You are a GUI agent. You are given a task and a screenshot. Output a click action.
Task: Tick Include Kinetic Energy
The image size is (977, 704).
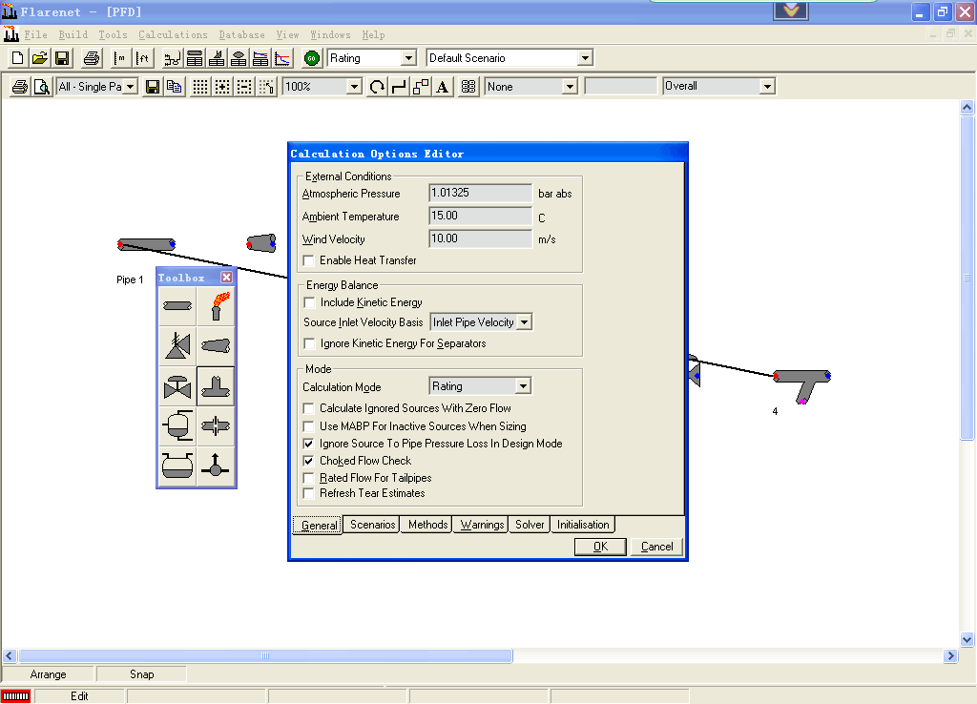point(309,302)
